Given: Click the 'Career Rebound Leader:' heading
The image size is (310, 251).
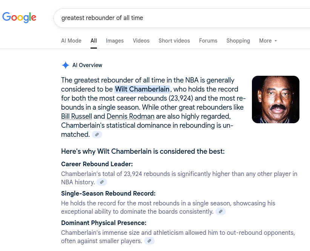Looking at the screenshot, I should (97, 164).
